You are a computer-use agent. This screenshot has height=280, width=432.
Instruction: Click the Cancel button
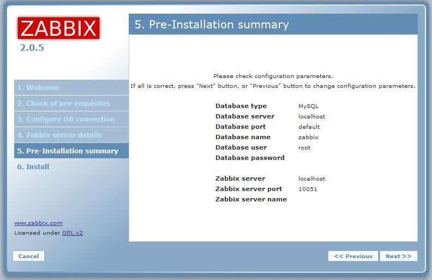coord(29,256)
